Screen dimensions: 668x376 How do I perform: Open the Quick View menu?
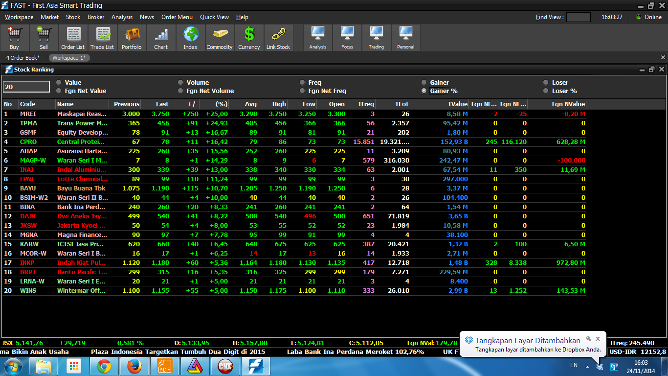coord(214,17)
